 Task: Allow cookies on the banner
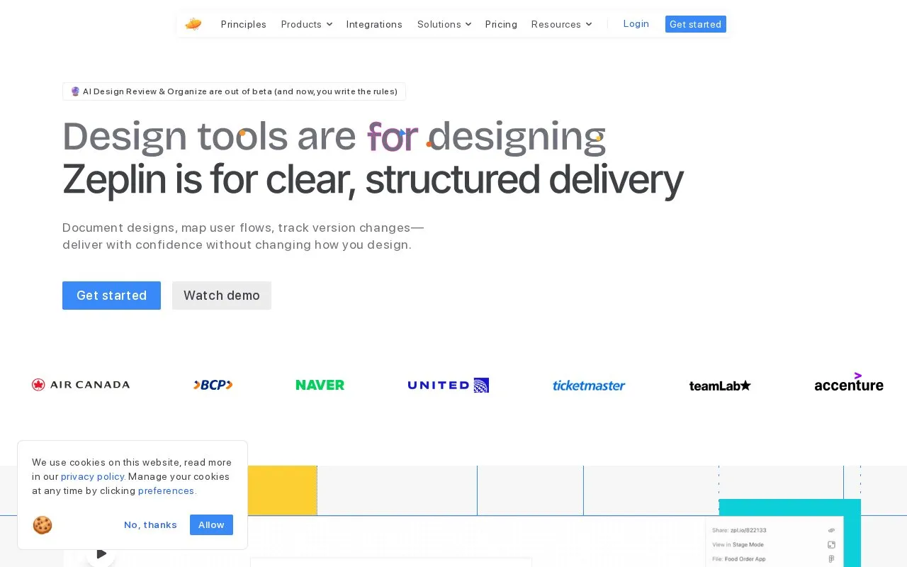[x=211, y=524]
